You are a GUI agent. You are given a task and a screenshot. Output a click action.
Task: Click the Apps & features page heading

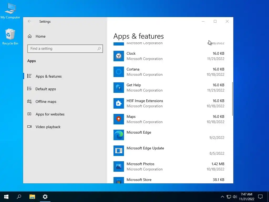coord(139,36)
